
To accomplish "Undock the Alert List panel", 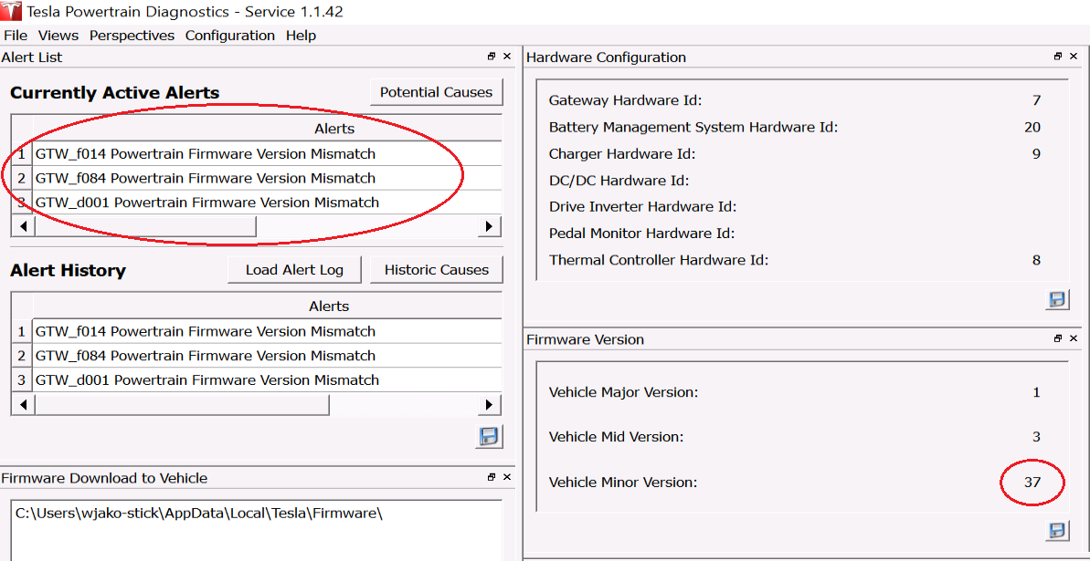I will [x=492, y=57].
